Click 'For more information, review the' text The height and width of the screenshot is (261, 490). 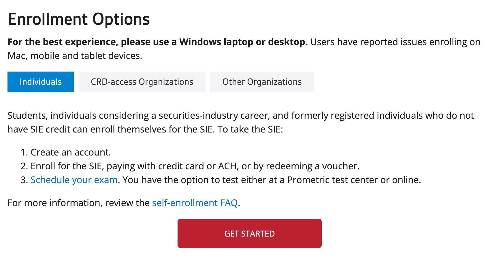[x=78, y=203]
